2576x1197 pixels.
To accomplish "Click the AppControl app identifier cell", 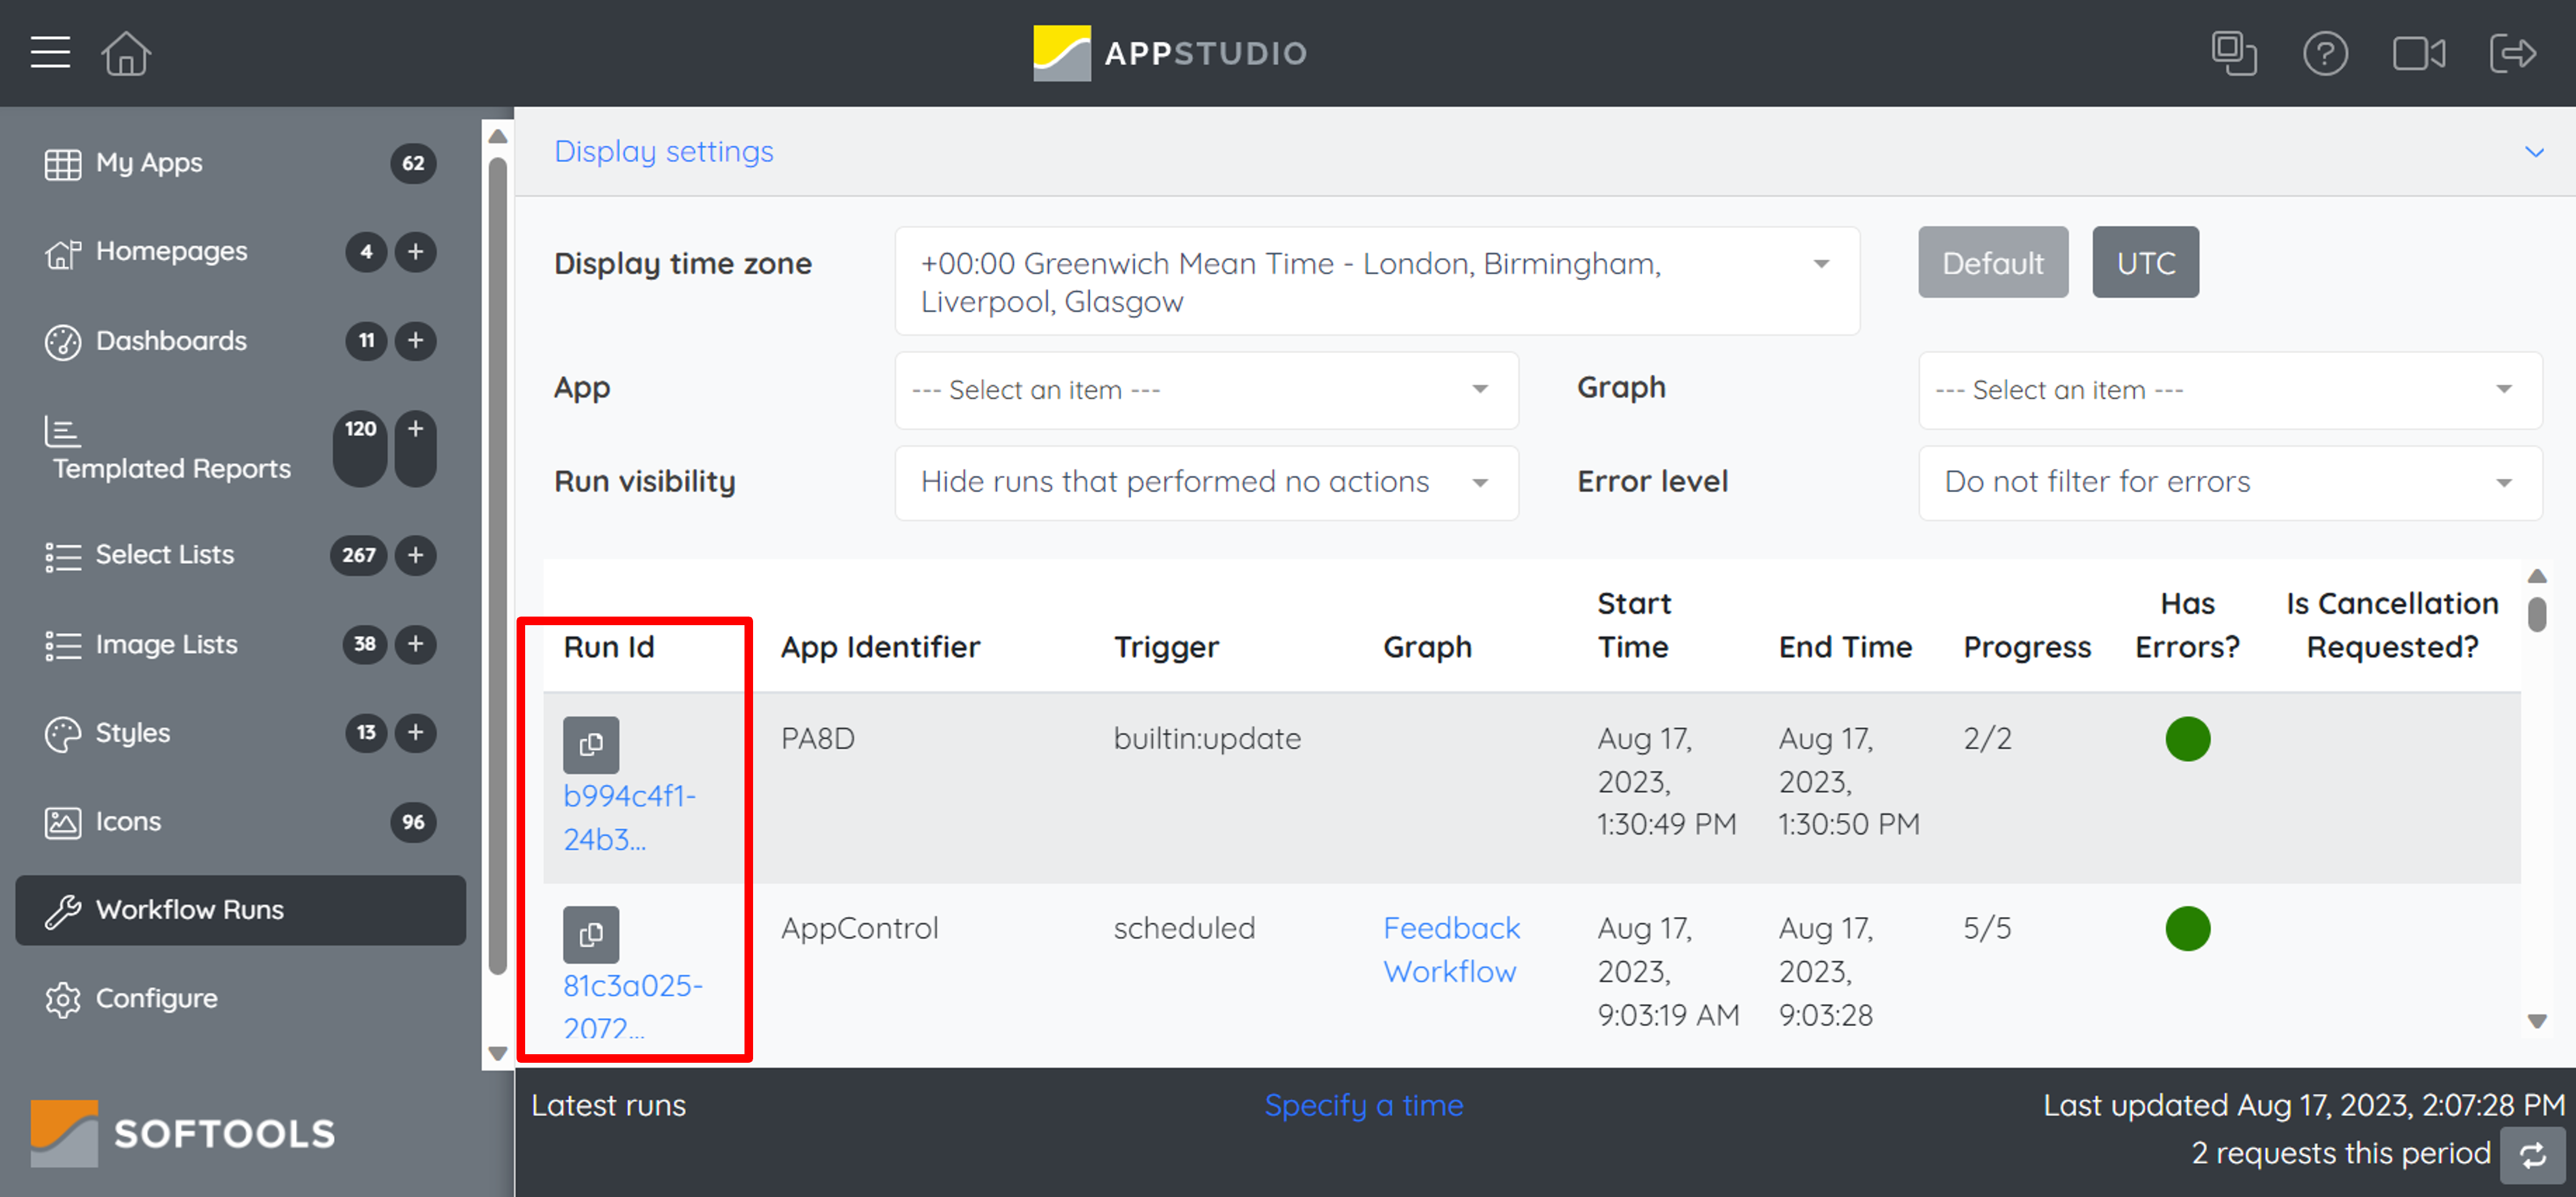I will click(x=859, y=928).
